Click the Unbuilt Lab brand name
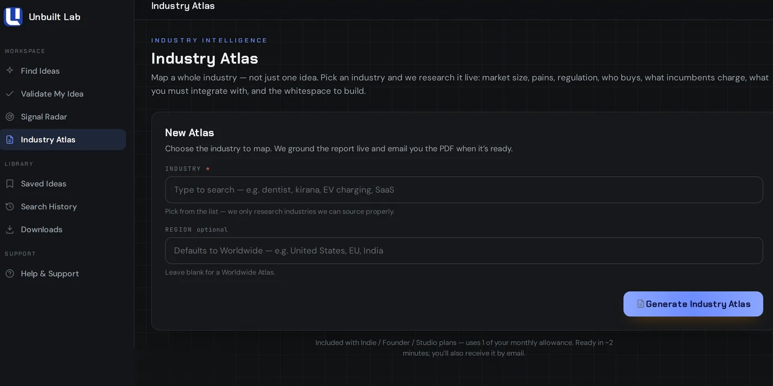This screenshot has height=386, width=773. (55, 17)
